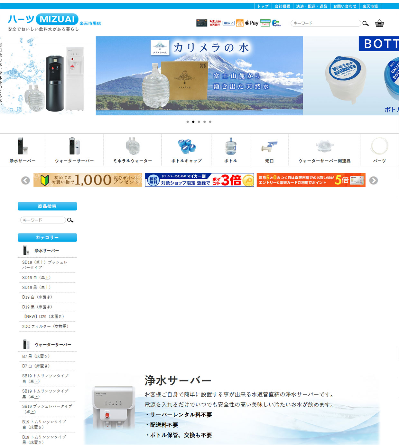Screen dimensions: 399x445
Task: Click the water server slide image
Action: (x=48, y=75)
